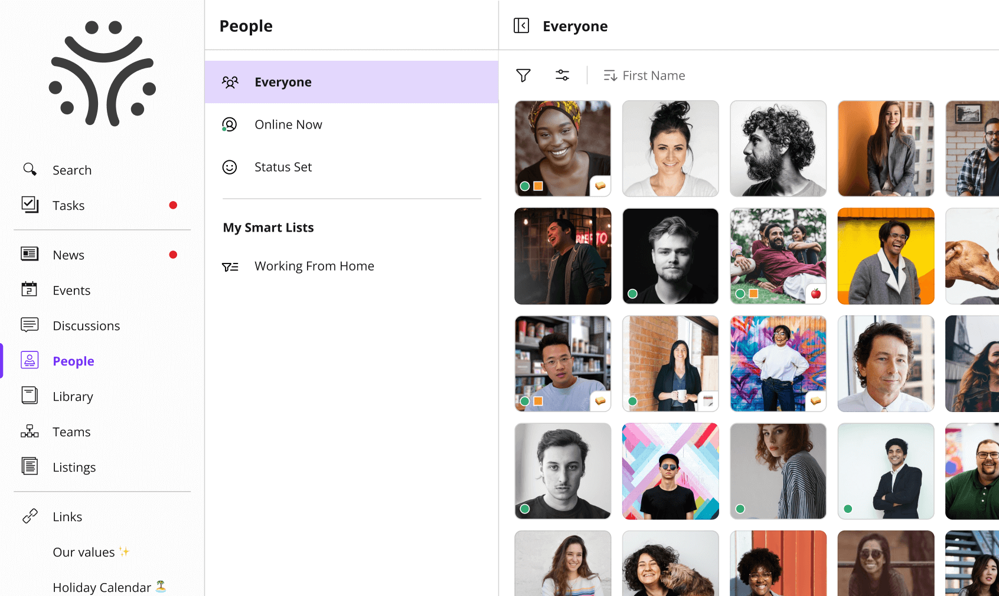Open the Tasks checklist icon

(30, 205)
